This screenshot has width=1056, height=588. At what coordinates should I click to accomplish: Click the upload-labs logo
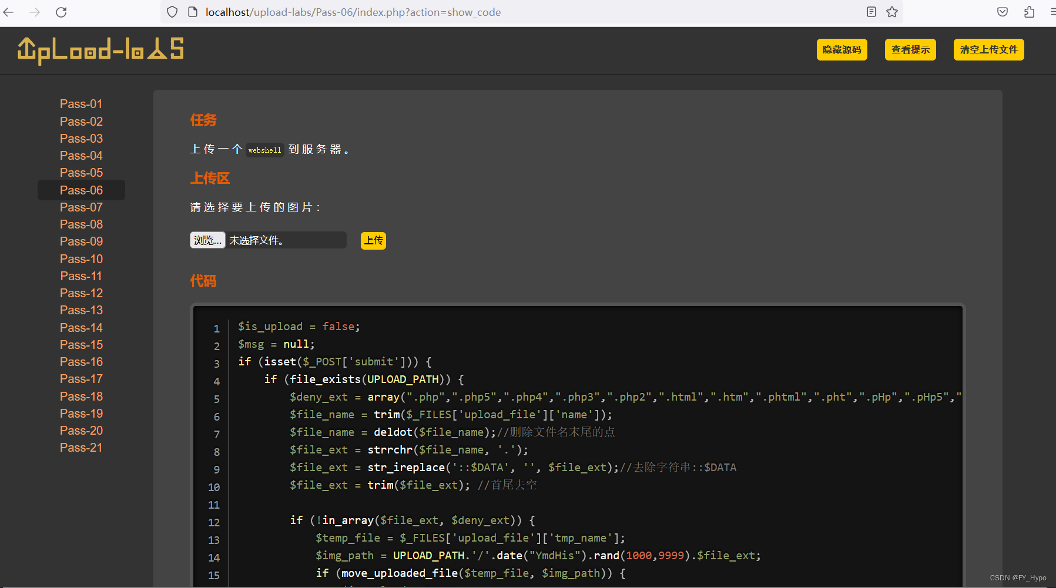tap(100, 51)
